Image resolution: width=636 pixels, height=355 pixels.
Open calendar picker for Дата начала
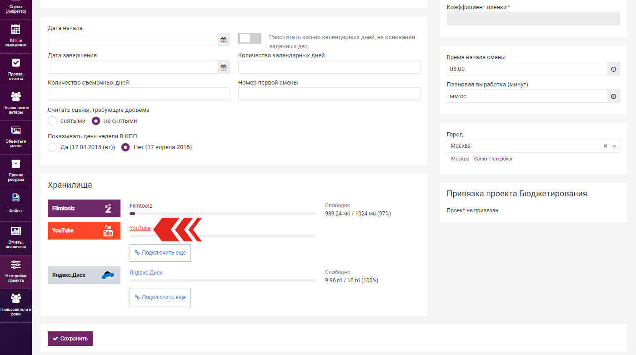click(223, 40)
